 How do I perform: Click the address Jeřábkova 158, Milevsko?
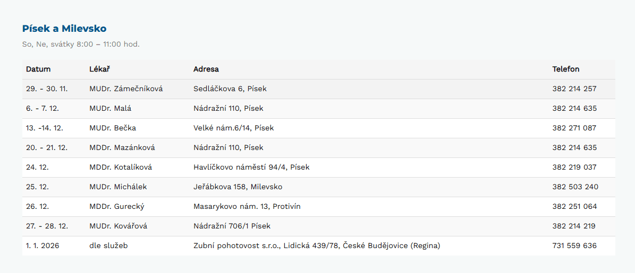(x=238, y=187)
